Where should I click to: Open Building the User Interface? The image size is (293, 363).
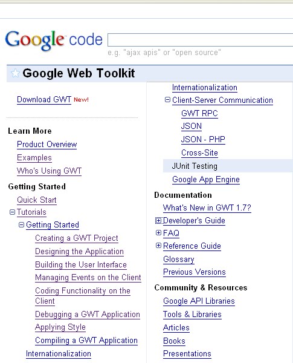81,264
